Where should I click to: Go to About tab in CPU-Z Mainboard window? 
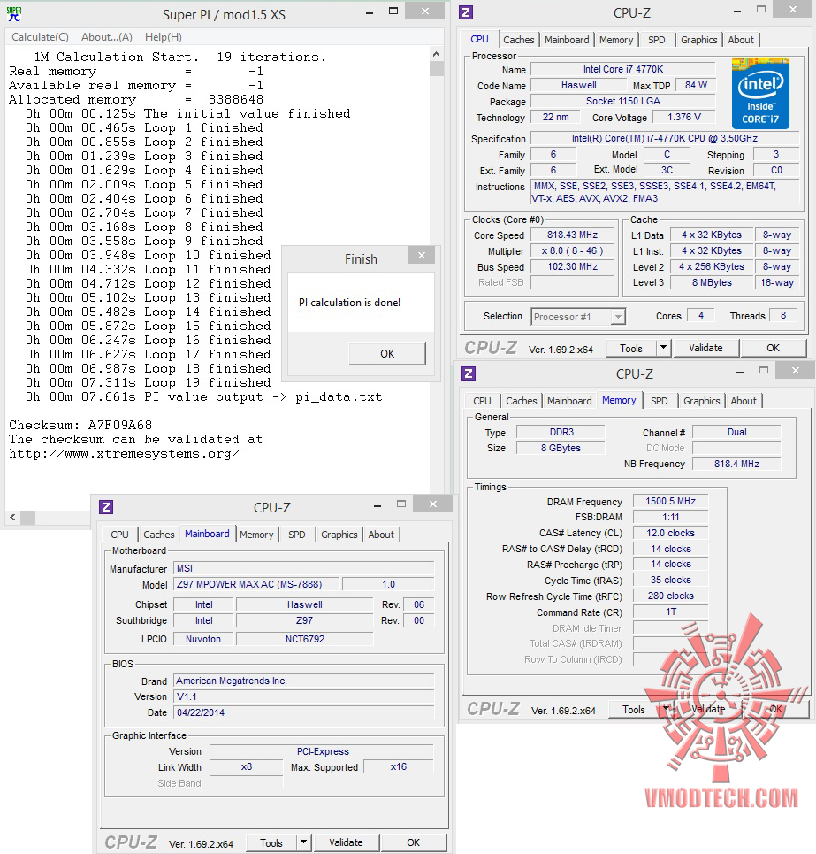point(381,535)
